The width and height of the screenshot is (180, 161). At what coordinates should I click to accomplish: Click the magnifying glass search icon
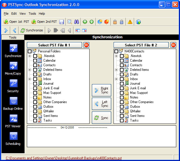click(x=70, y=22)
